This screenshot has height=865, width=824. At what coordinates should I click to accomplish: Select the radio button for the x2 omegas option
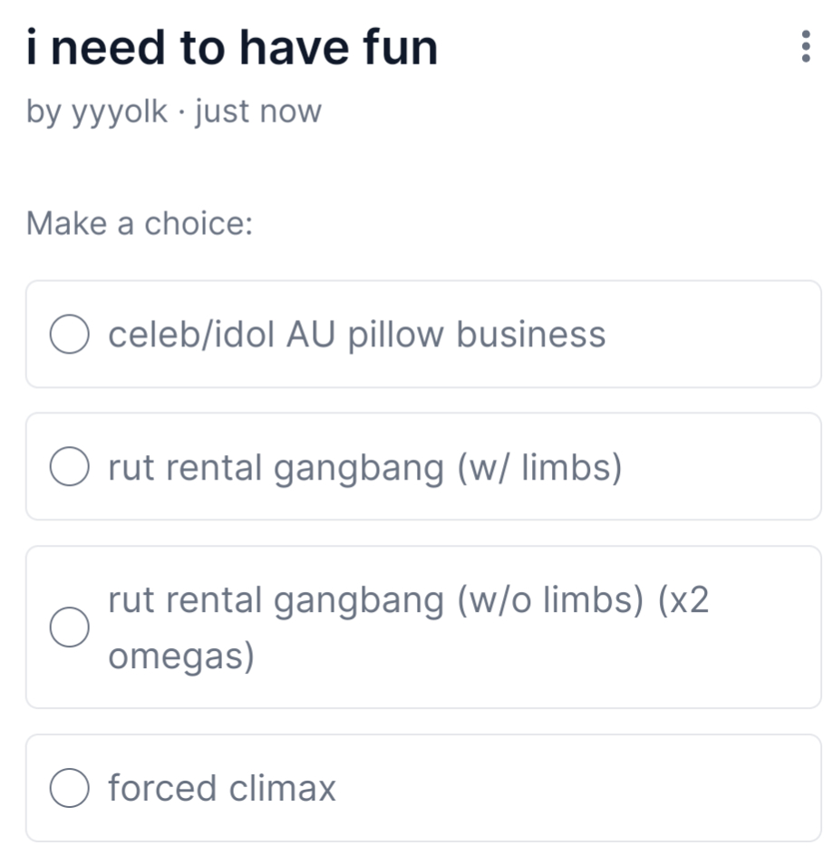(x=69, y=627)
